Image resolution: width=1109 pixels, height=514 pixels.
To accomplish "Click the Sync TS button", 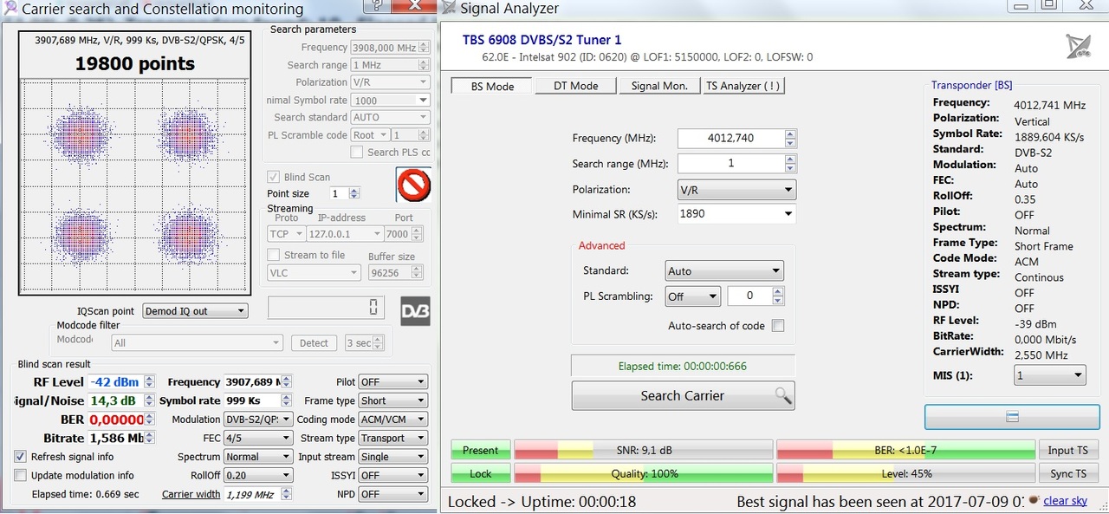I will pos(1067,473).
